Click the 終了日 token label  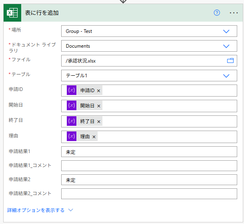click(87, 121)
